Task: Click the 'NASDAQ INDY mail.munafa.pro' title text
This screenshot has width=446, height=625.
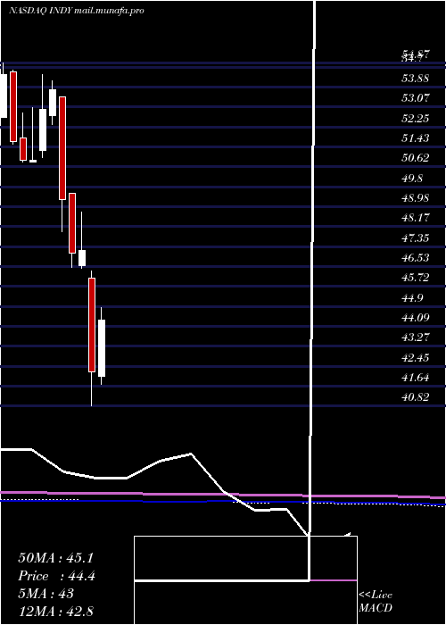Action: click(76, 11)
